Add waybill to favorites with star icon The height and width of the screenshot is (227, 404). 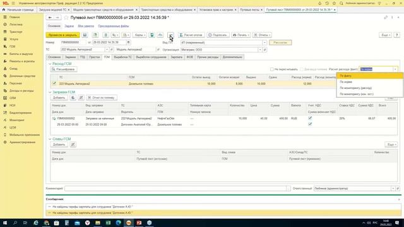[x=66, y=18]
